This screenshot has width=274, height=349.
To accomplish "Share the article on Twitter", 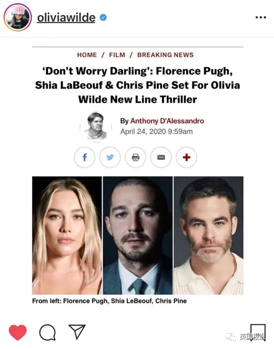I will click(x=110, y=157).
